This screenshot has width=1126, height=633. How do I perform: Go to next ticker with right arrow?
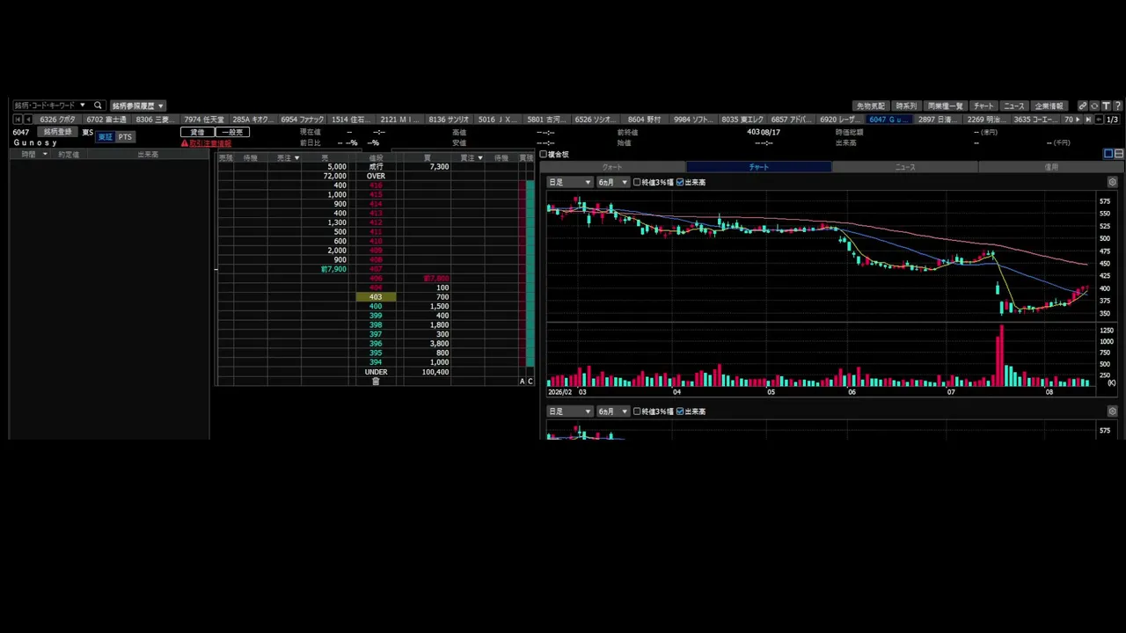1078,120
